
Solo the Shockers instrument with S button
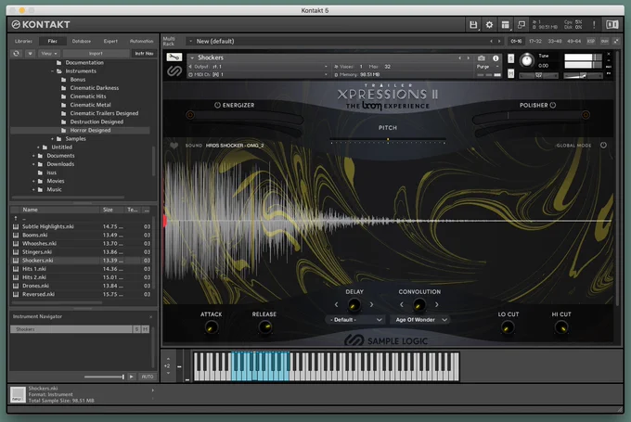tap(510, 58)
